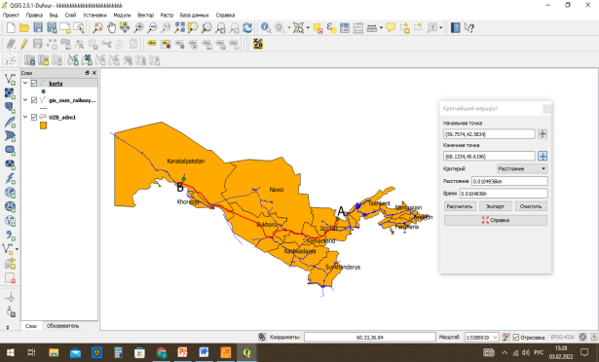Screen dimensions: 599x362
Task: Deselect features from all layers icon
Action: click(x=318, y=27)
